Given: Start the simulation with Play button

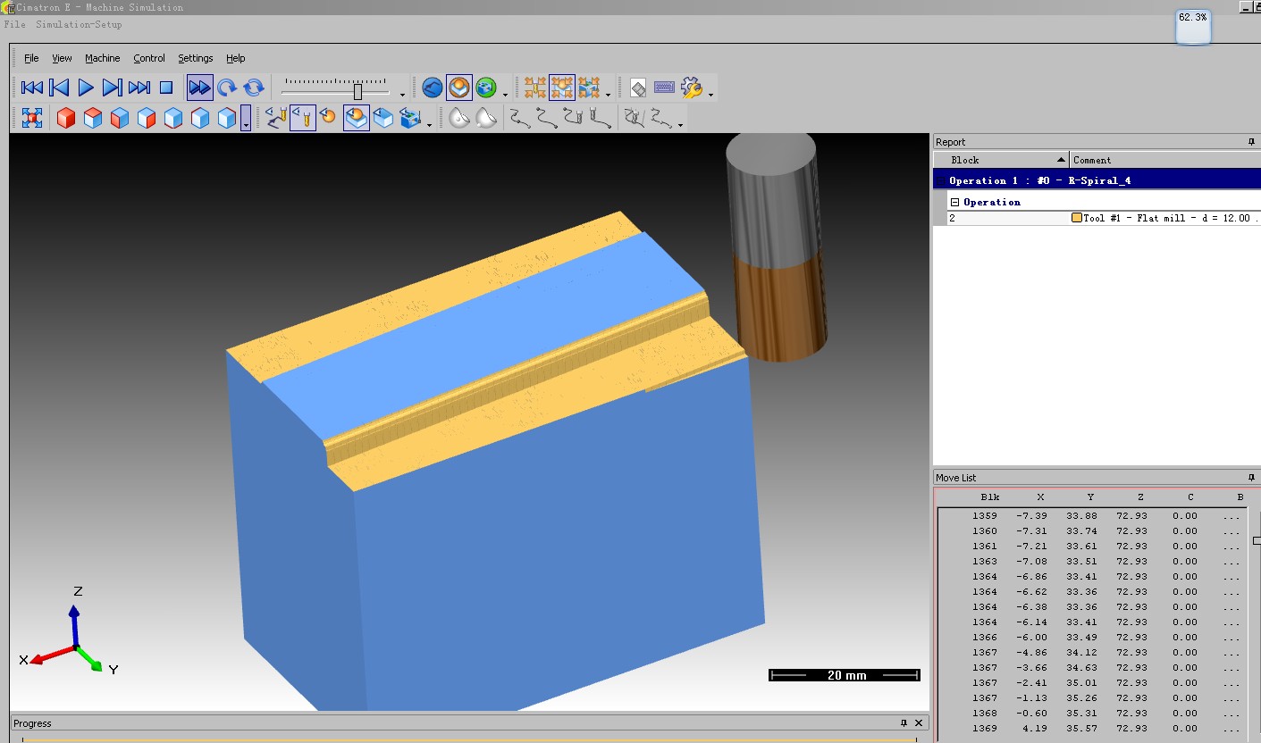Looking at the screenshot, I should (x=86, y=88).
